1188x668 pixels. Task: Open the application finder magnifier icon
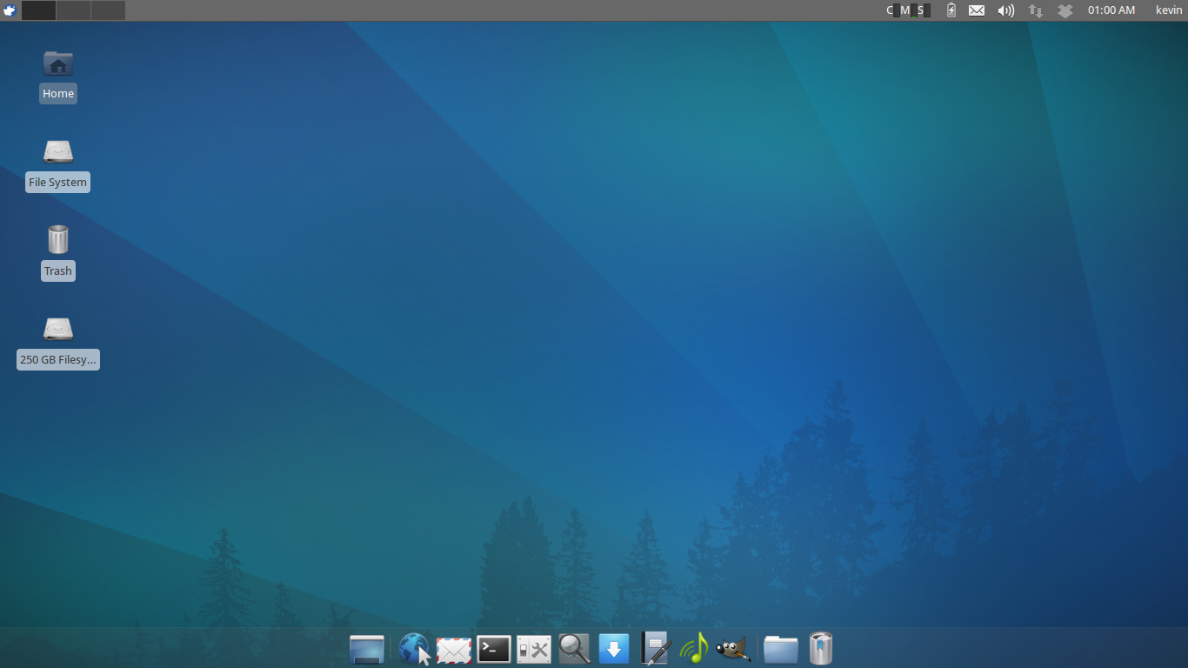(574, 648)
